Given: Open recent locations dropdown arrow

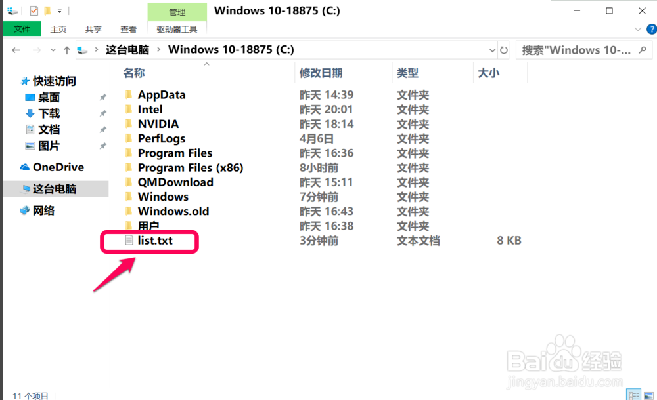Looking at the screenshot, I should (53, 50).
